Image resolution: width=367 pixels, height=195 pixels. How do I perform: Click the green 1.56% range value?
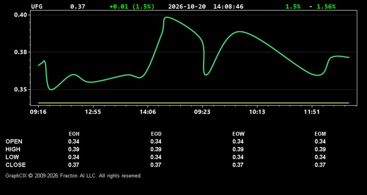point(326,6)
